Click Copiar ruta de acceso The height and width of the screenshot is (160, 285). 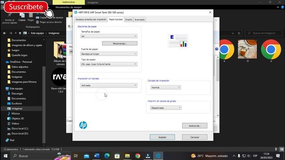click(x=49, y=18)
